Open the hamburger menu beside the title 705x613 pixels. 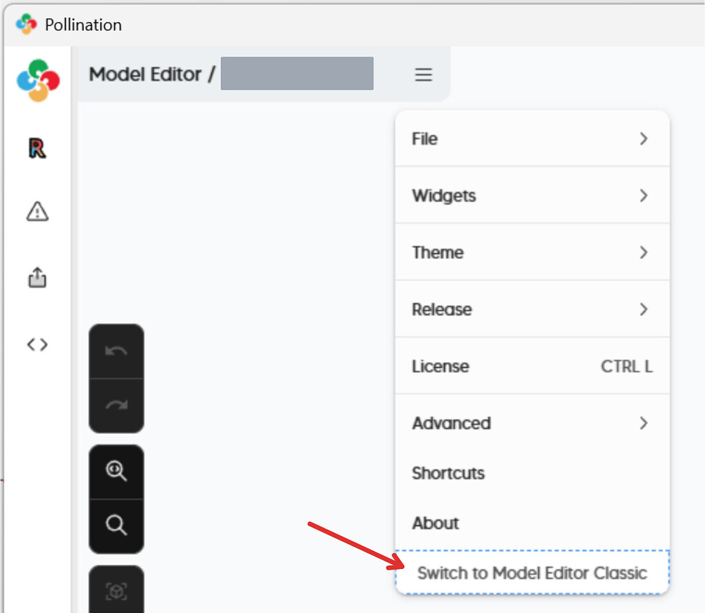[x=423, y=74]
